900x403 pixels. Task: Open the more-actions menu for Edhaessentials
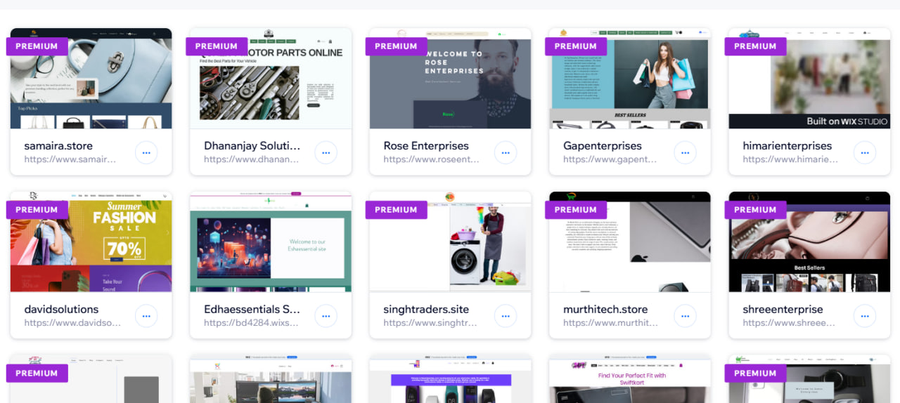326,316
